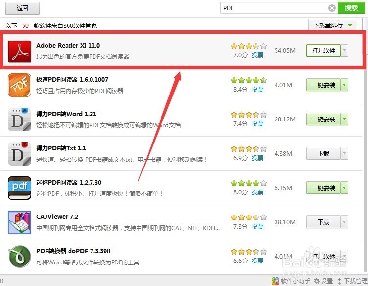Click the green 搜索 button
This screenshot has height=286, width=368.
351,8
